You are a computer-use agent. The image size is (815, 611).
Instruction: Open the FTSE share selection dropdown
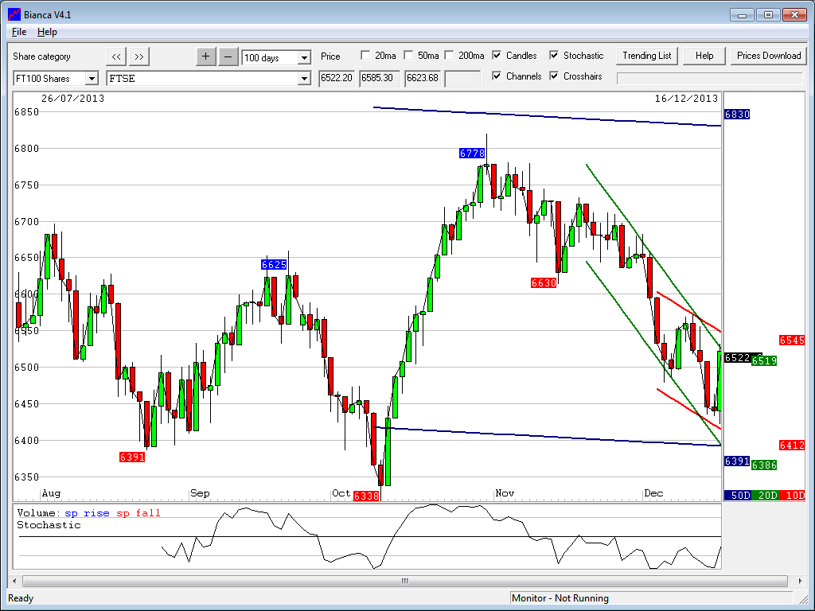pos(304,79)
